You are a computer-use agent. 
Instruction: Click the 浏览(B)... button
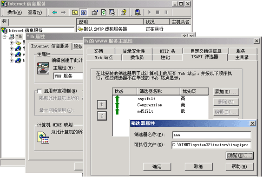239,156
